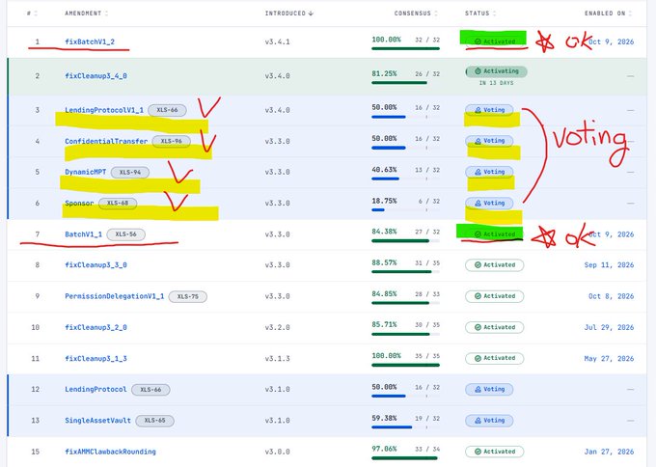Sort by AMENDMENT column header
This screenshot has width=656, height=467.
87,14
